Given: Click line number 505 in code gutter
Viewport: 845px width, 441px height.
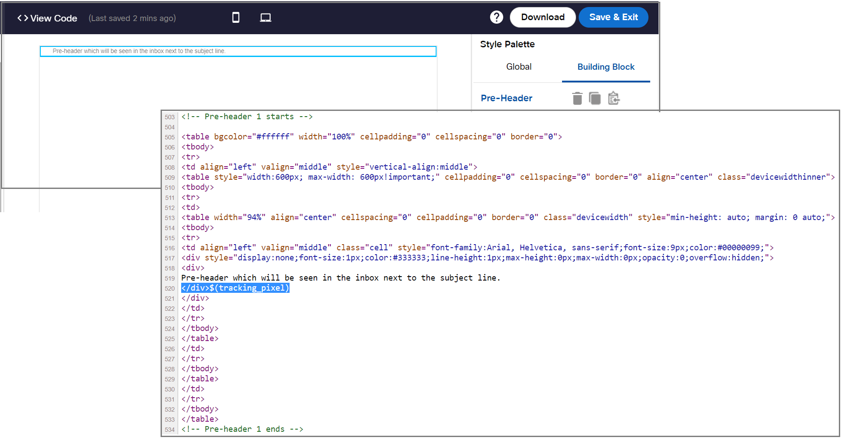Looking at the screenshot, I should click(170, 137).
